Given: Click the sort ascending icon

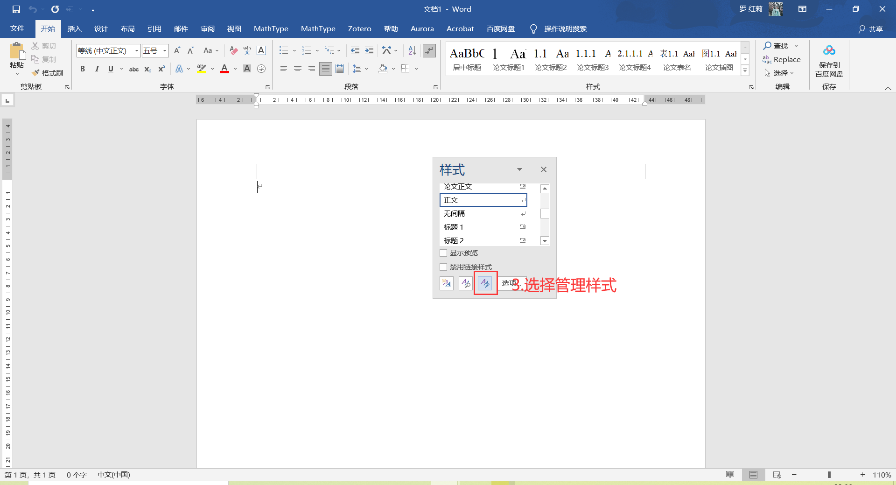Looking at the screenshot, I should [411, 50].
